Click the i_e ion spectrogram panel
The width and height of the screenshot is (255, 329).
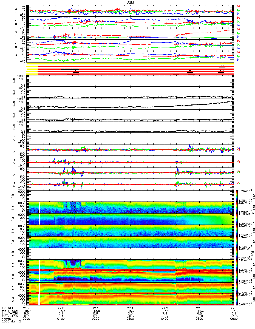[131, 242]
